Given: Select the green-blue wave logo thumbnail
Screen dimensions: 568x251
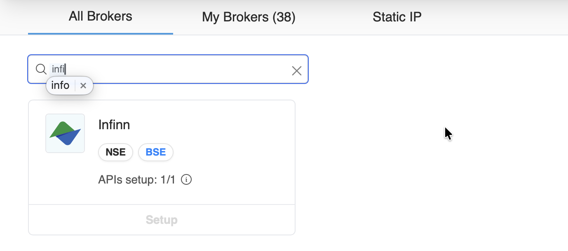Looking at the screenshot, I should [65, 133].
